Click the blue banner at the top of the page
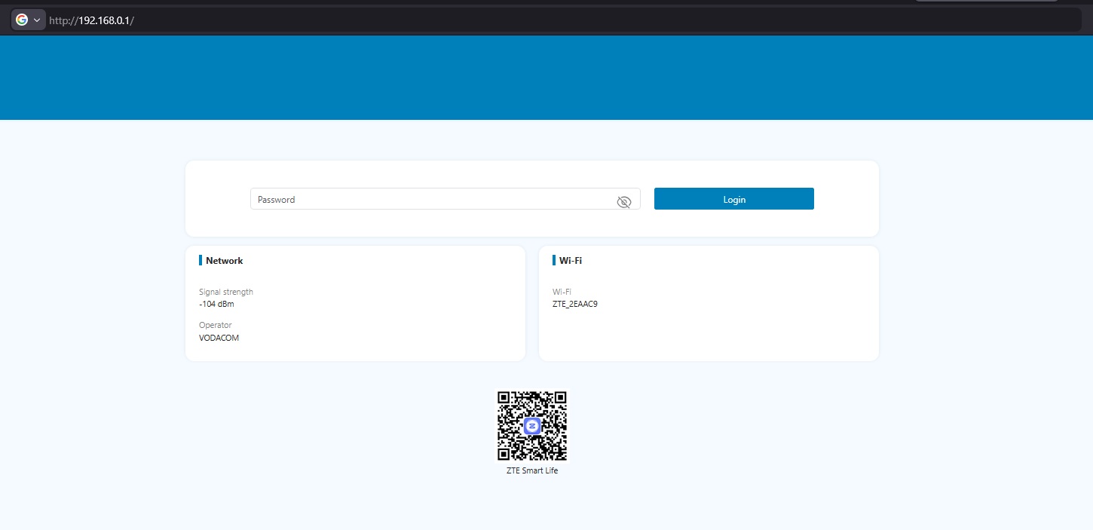The image size is (1093, 530). [546, 77]
